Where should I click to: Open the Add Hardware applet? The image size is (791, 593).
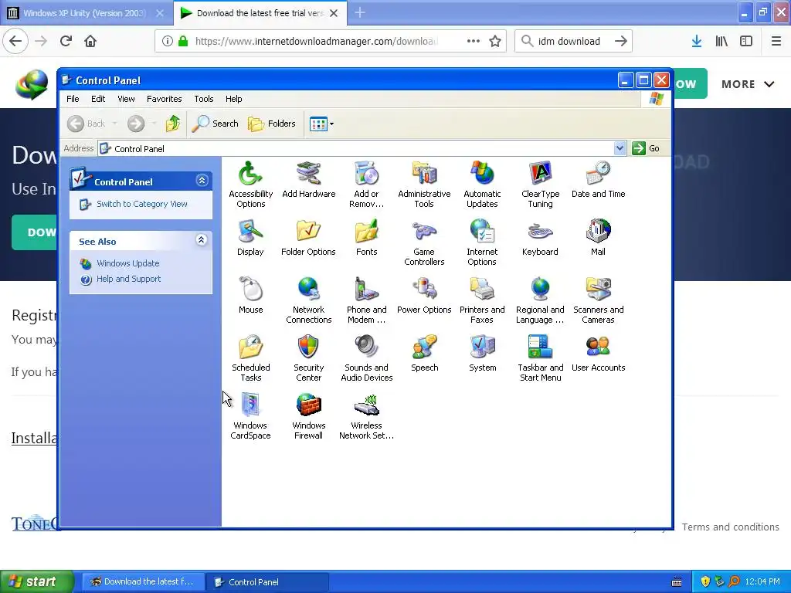[308, 180]
